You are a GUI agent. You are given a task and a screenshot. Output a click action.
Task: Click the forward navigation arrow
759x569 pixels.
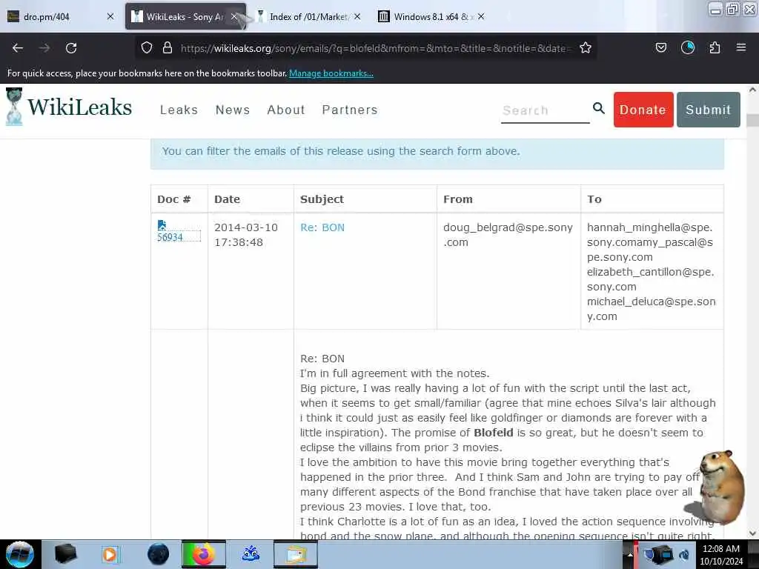44,48
